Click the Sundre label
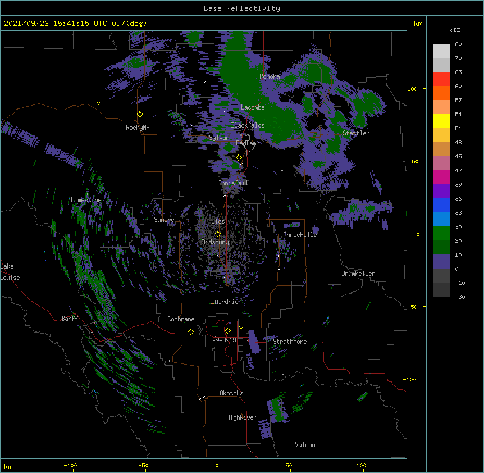This screenshot has height=473, width=484. 164,220
